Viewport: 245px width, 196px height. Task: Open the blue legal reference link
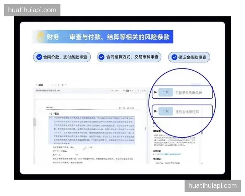[x=168, y=154]
